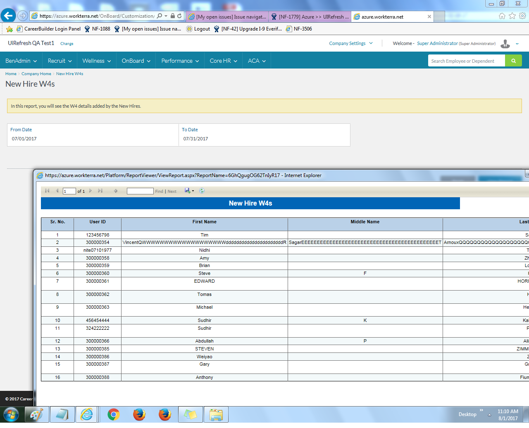
Task: Open Windows Start button
Action: [11, 414]
